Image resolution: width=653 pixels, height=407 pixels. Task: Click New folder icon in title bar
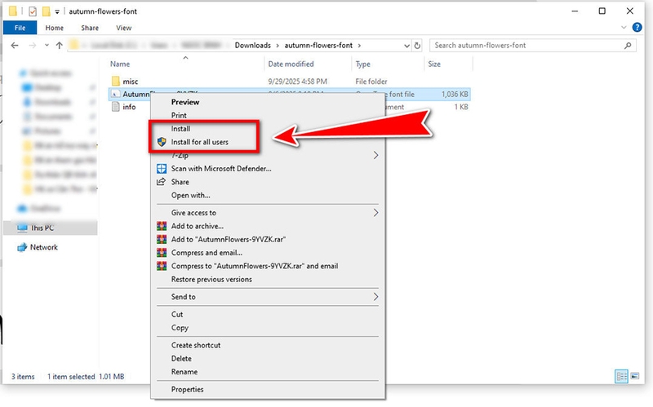[46, 11]
